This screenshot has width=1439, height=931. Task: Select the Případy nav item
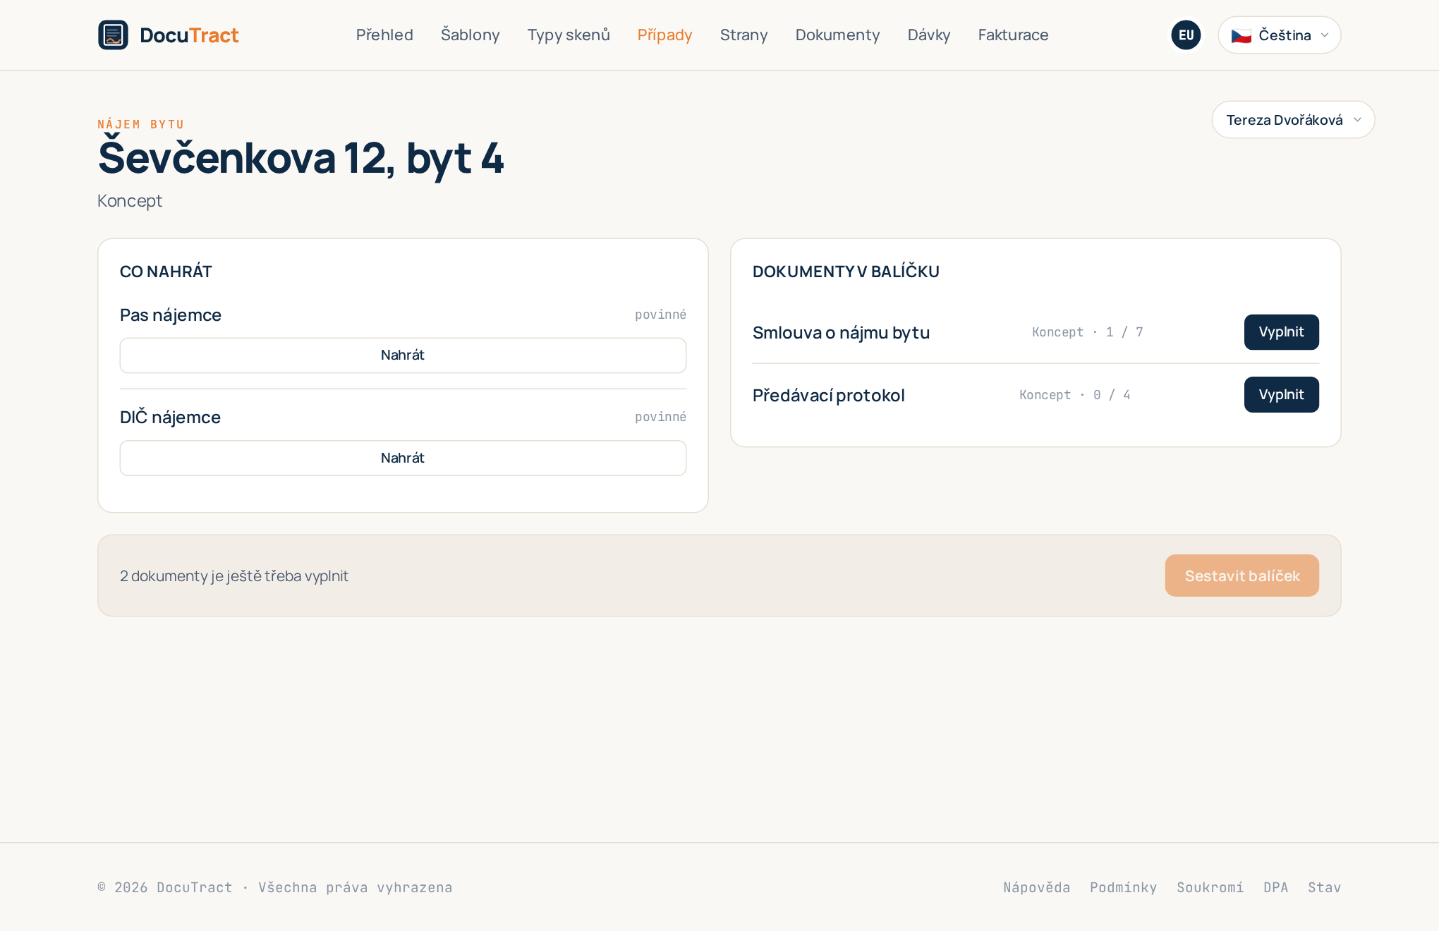click(664, 35)
